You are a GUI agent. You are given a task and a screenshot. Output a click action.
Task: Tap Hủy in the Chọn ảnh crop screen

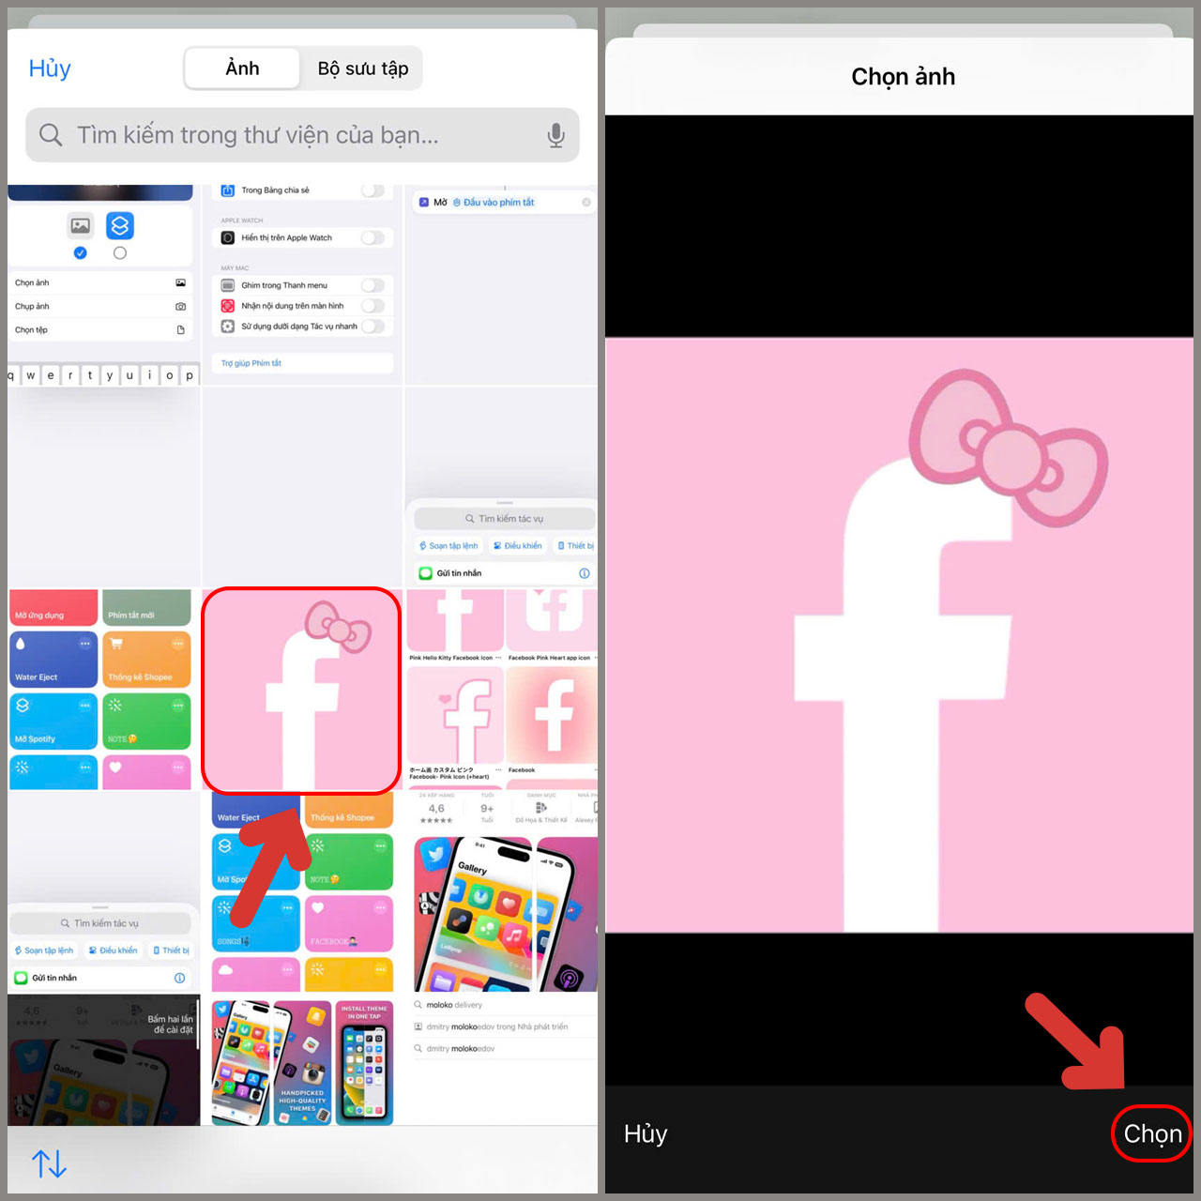tap(646, 1133)
